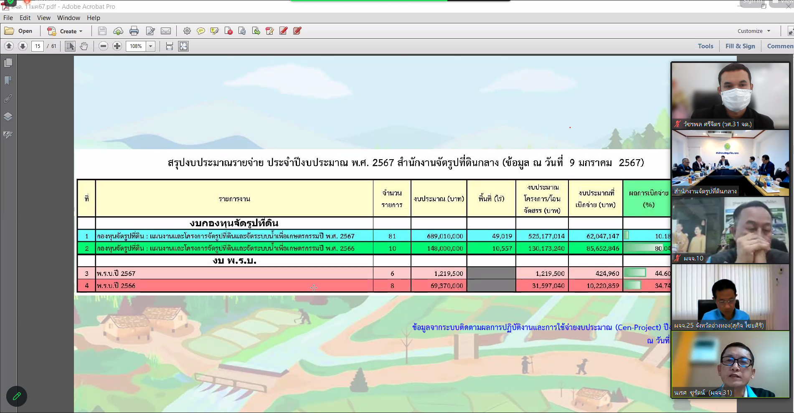Select the meeting room video tile
This screenshot has width=794, height=413.
tap(730, 163)
